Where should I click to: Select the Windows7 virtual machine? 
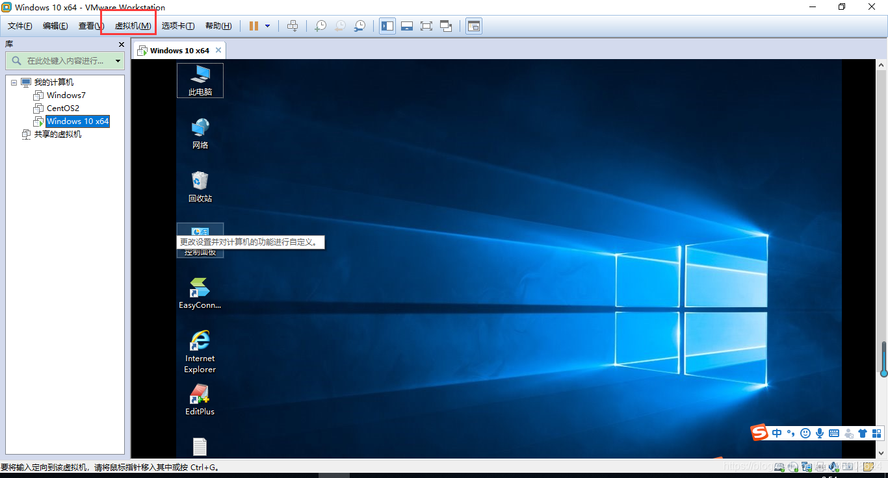pos(66,95)
